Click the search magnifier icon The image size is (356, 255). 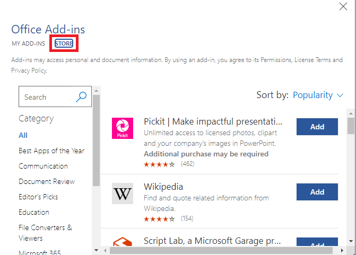[x=81, y=97]
